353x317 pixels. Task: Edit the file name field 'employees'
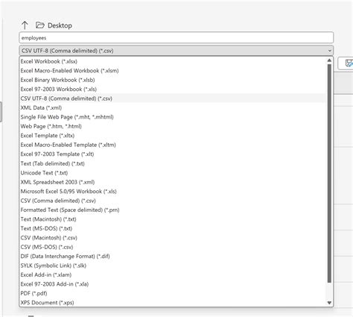176,38
